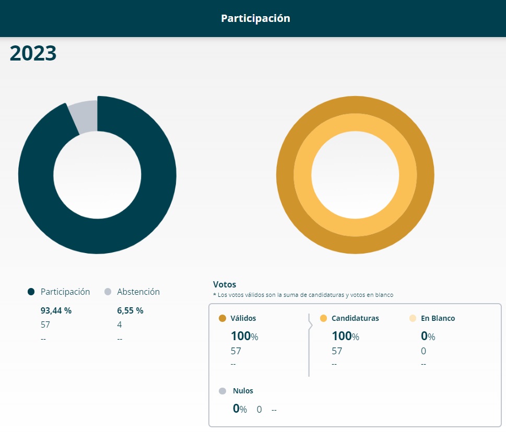Click the gray Nulos legend dot
This screenshot has height=432, width=506.
[x=222, y=391]
